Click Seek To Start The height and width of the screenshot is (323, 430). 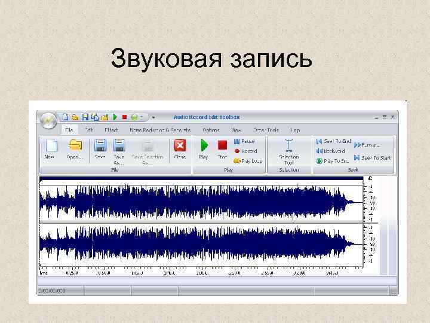(373, 158)
